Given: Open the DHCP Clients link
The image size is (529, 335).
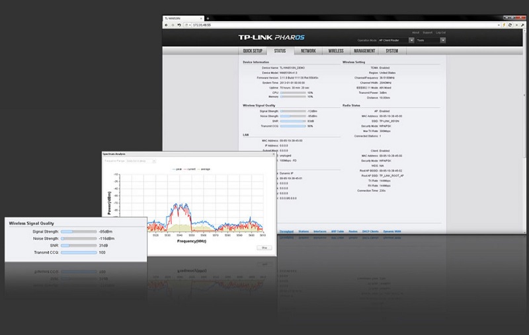Looking at the screenshot, I should coord(370,231).
